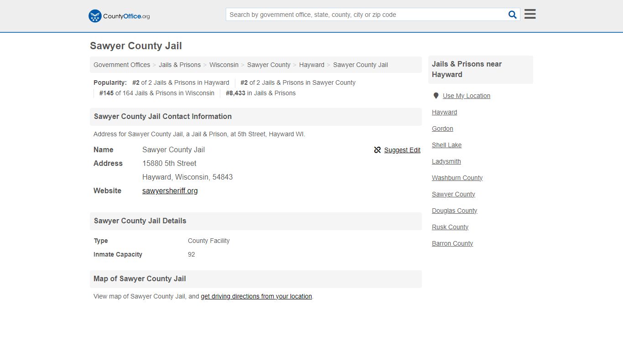Visit the sawyersheriff.org website link

tap(170, 191)
